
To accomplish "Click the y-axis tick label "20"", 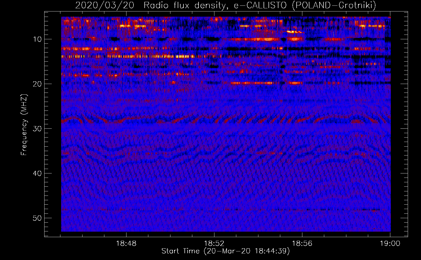I will click(37, 84).
